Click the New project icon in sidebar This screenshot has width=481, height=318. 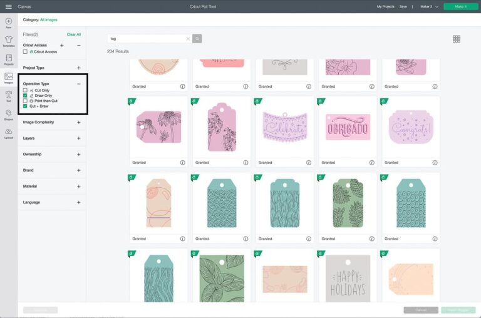pos(8,22)
